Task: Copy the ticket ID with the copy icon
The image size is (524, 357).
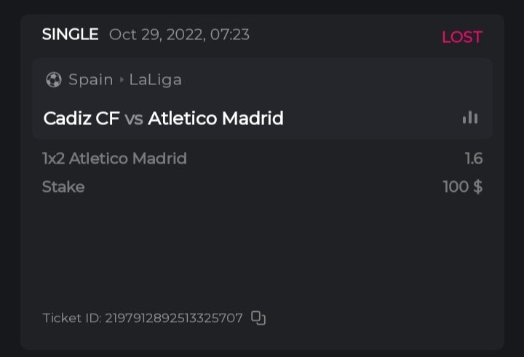Action: [x=258, y=318]
